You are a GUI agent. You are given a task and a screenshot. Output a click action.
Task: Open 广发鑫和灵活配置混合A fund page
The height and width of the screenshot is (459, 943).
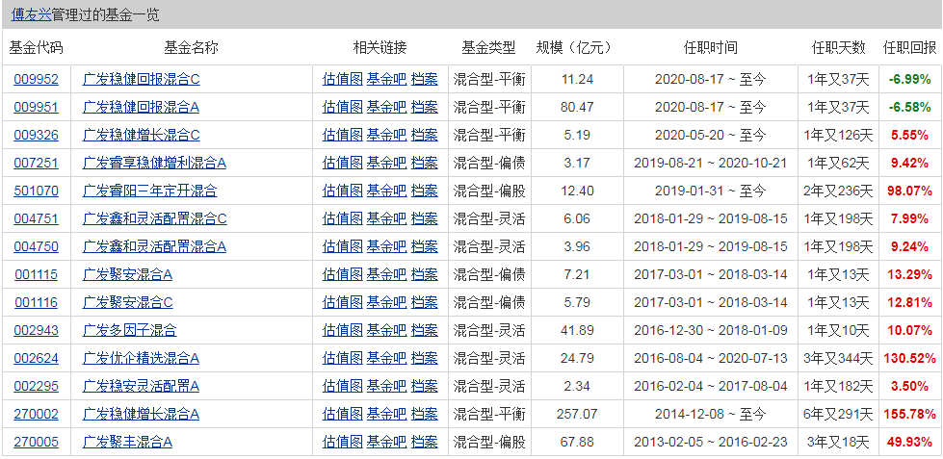pyautogui.click(x=154, y=246)
